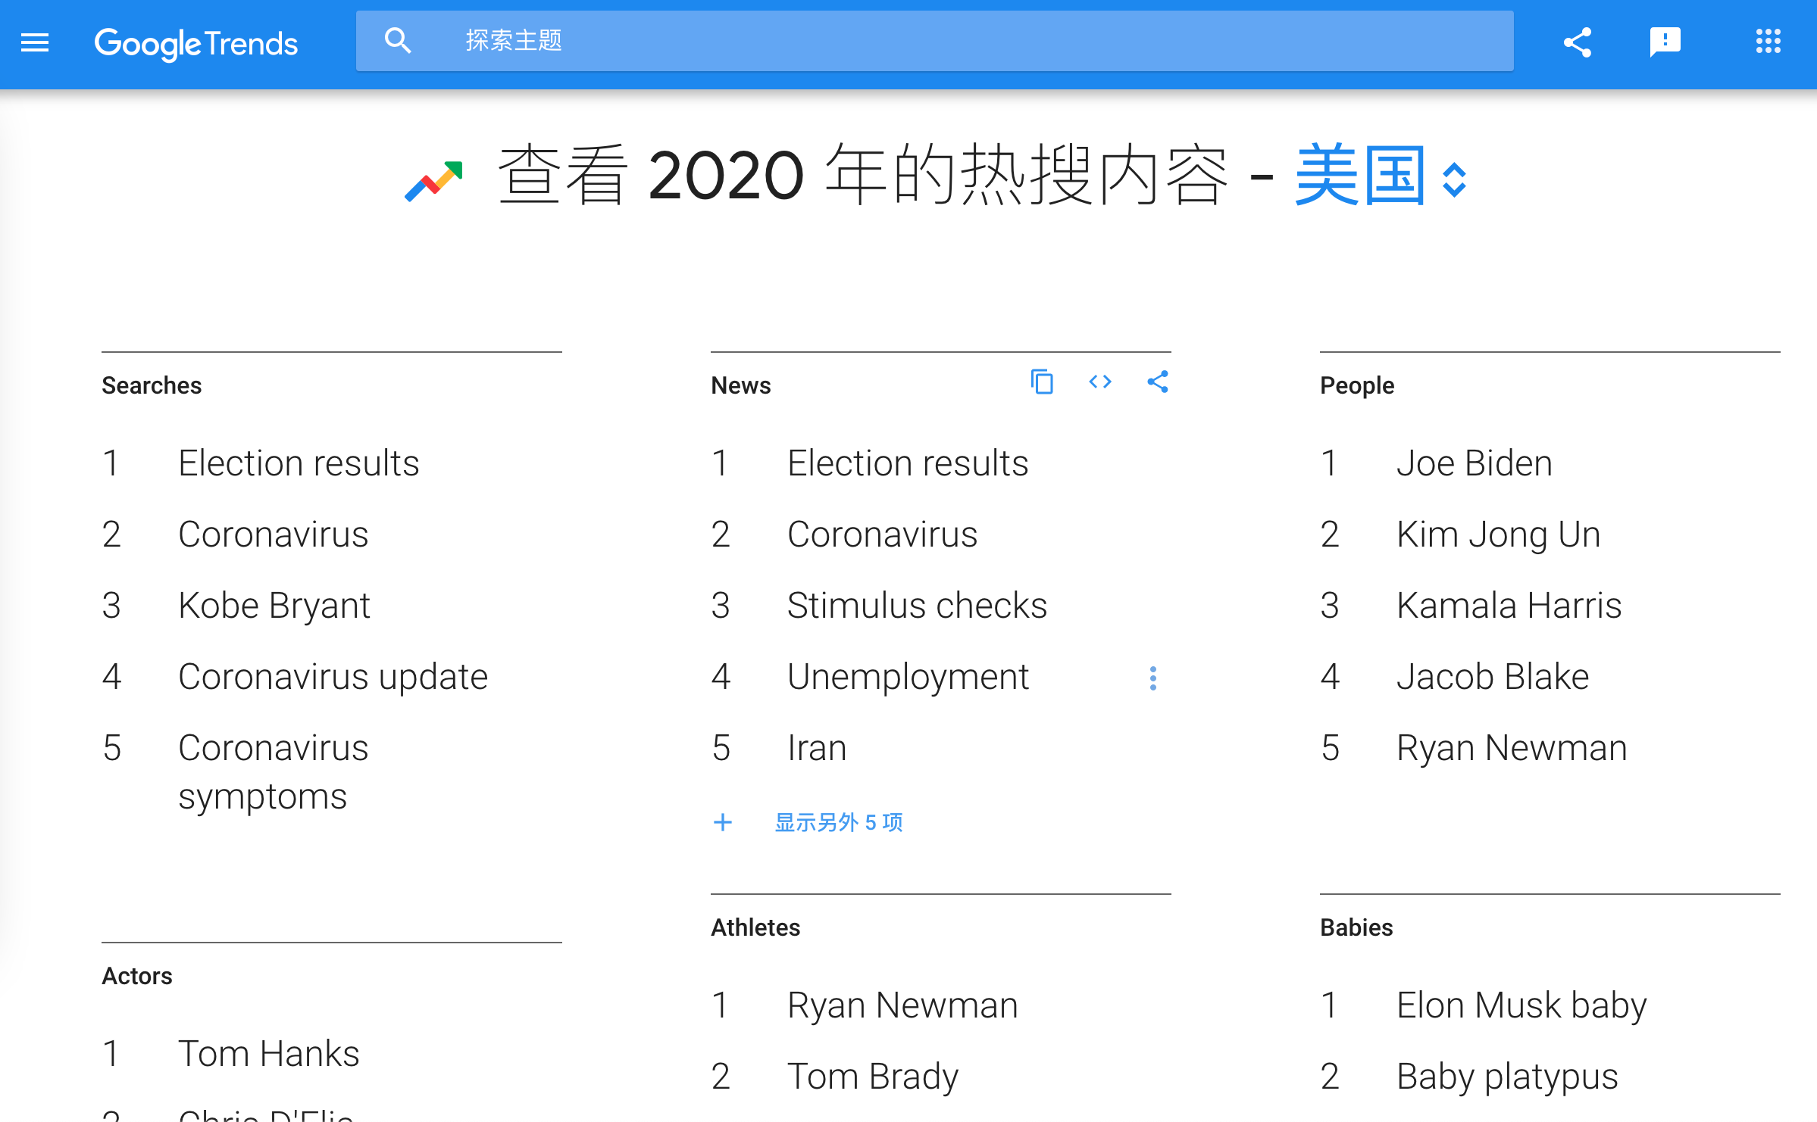Click the up-down arrows beside 美国
Viewport: 1817px width, 1122px height.
pos(1454,180)
